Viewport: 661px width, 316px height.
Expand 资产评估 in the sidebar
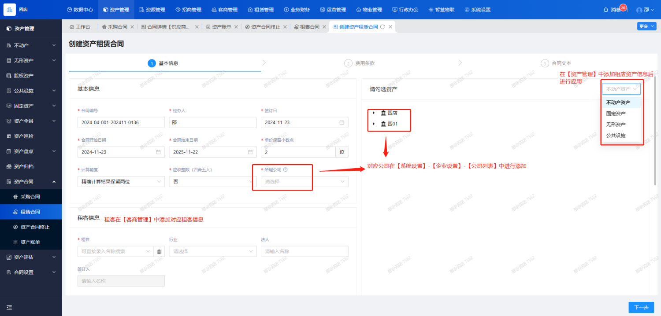31,257
